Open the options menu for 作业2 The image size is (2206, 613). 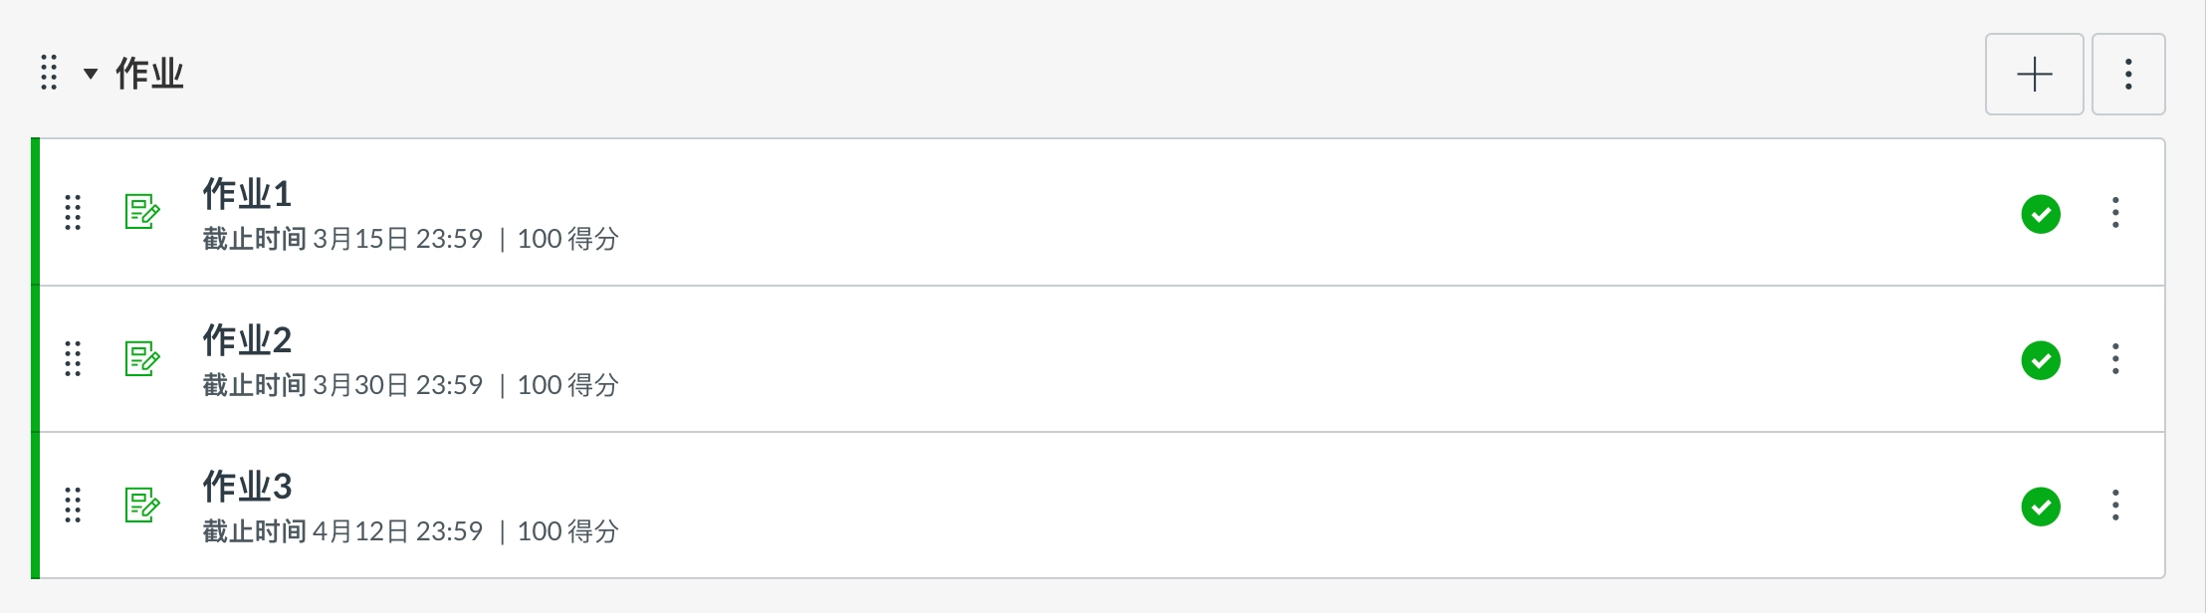(2115, 359)
